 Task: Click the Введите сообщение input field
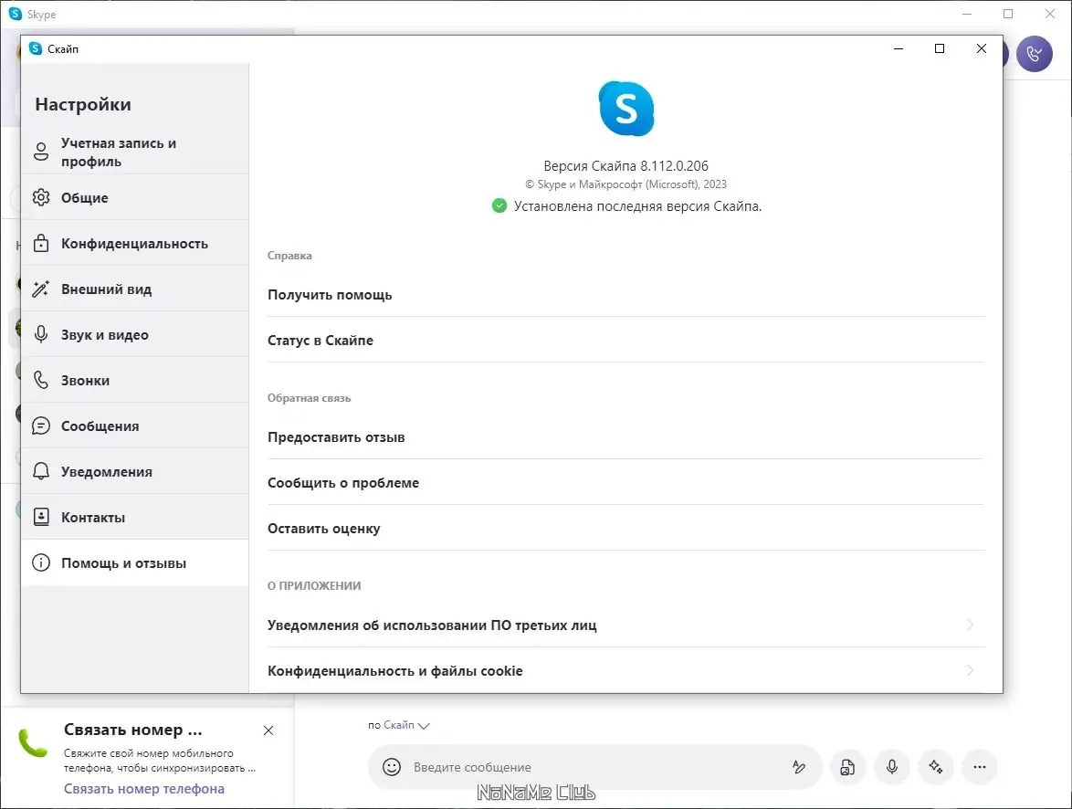(594, 767)
